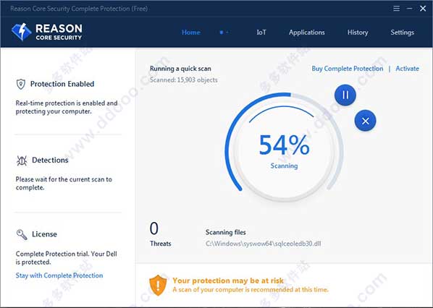Click the Reason Core Security logo

click(x=46, y=32)
